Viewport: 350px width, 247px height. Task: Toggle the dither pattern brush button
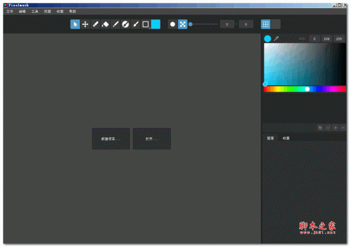tap(183, 24)
